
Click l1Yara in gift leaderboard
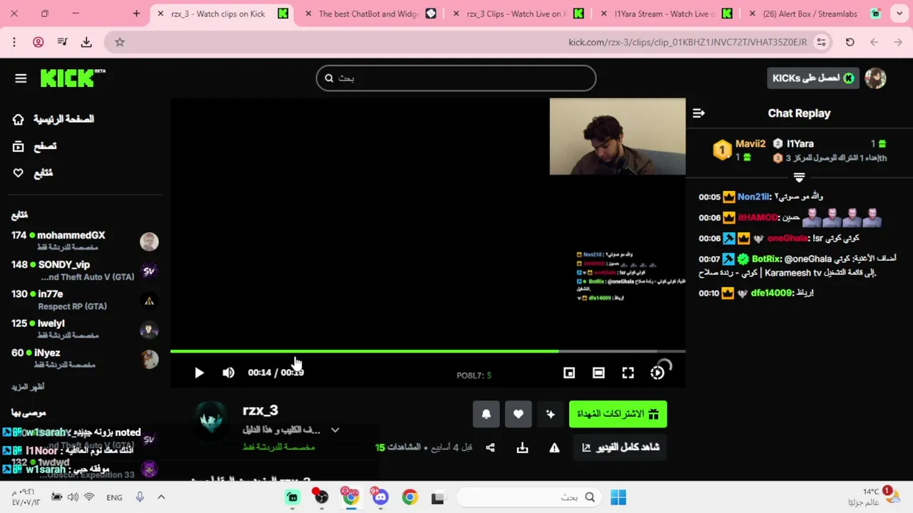800,143
